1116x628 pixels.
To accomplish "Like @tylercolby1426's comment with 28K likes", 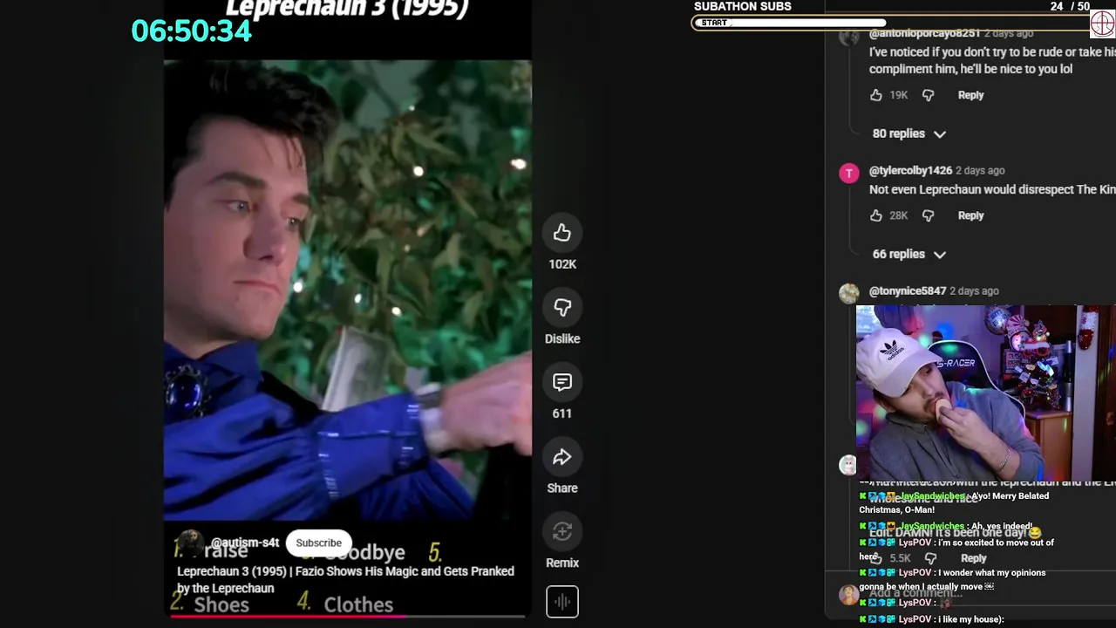I will pos(876,215).
